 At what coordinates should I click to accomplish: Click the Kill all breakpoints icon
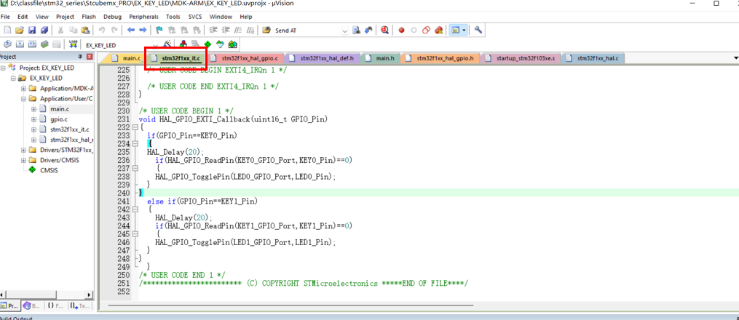[439, 30]
